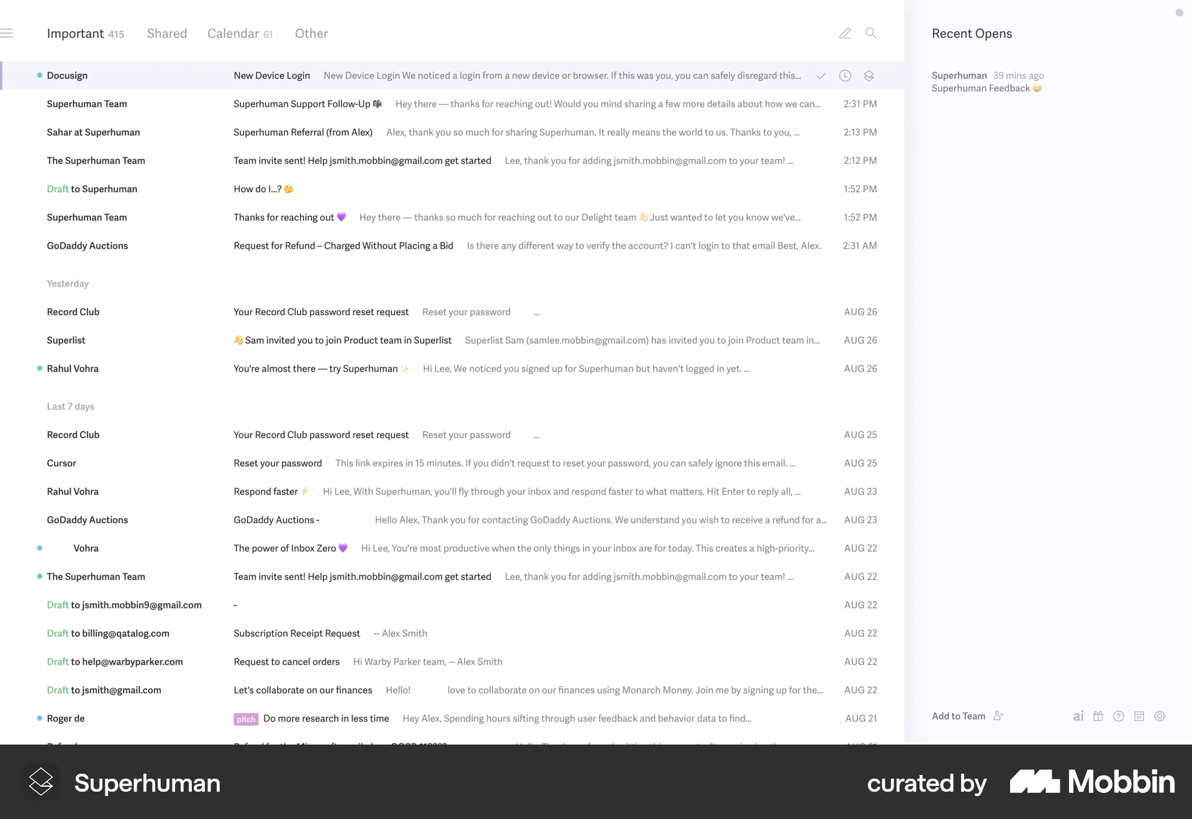The height and width of the screenshot is (819, 1192).
Task: Open draft to jsmith.mobbin9@gmail.com
Action: (453, 605)
